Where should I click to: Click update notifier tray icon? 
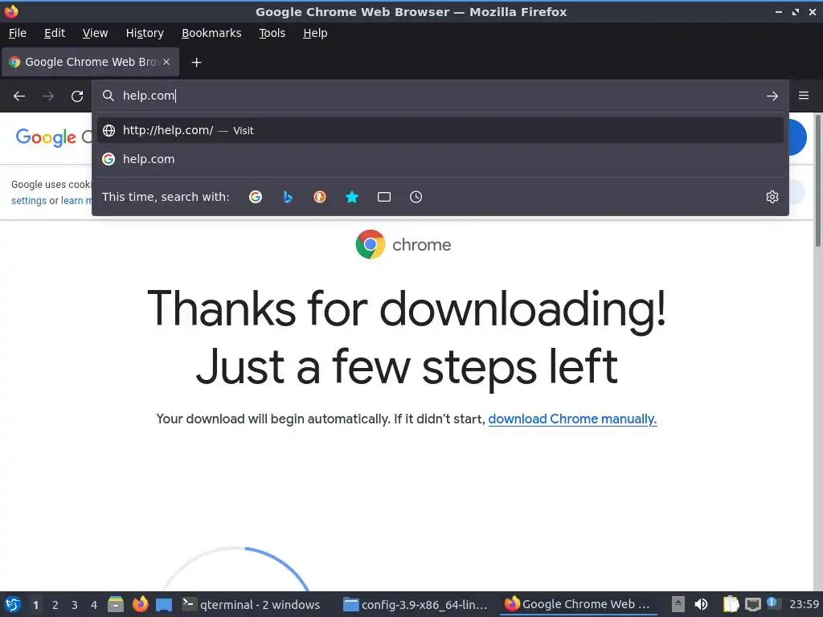(773, 603)
